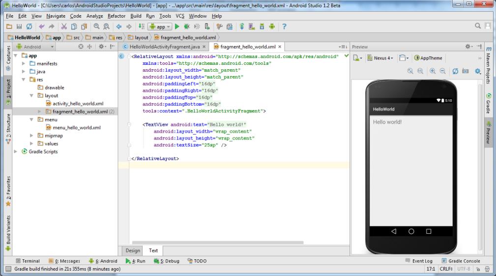Click the Debug bug icon in the toolbar
Screen dimensions: 496x276
point(187,26)
